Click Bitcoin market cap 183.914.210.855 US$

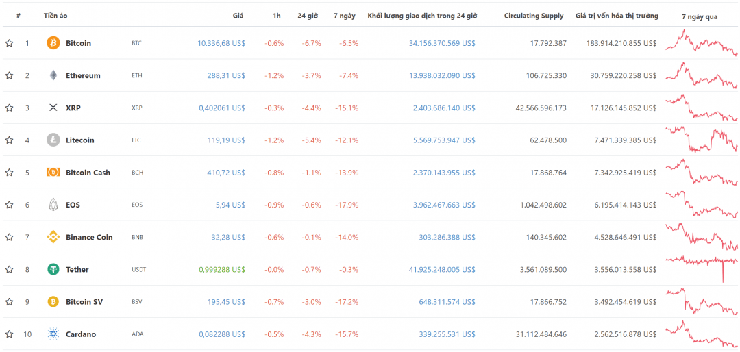621,43
